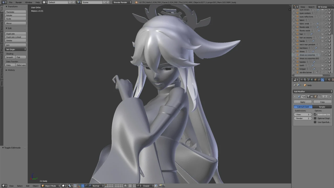Enable the Use OpenSubdiv checkbox
The width and height of the screenshot is (334, 188).
(315, 122)
